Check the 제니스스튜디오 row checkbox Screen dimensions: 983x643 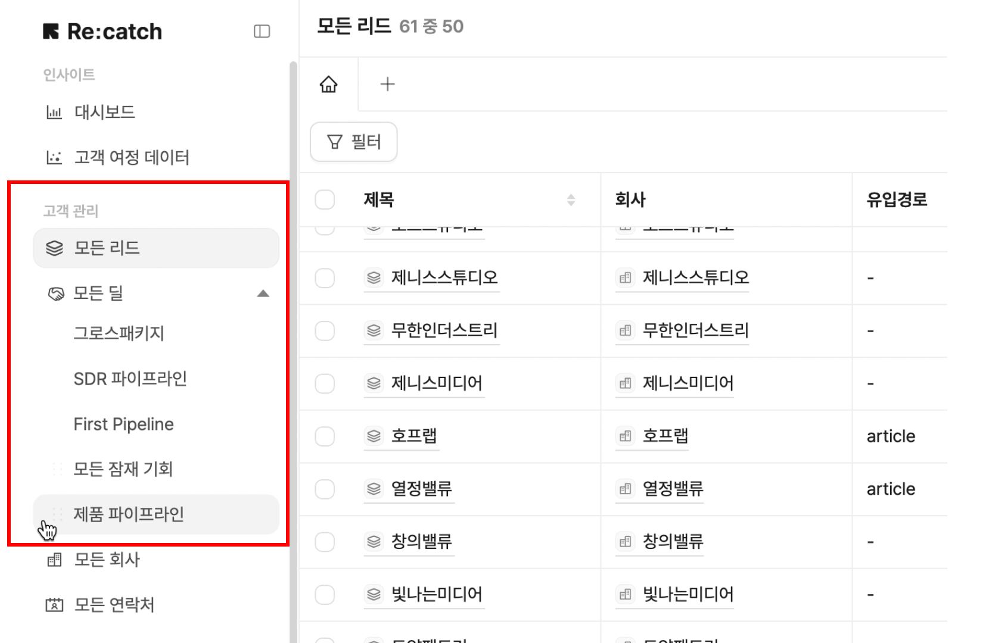click(325, 278)
